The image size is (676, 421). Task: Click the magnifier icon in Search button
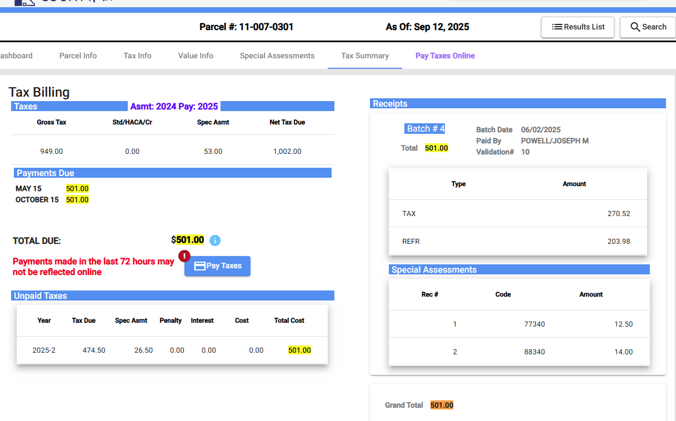coord(635,27)
